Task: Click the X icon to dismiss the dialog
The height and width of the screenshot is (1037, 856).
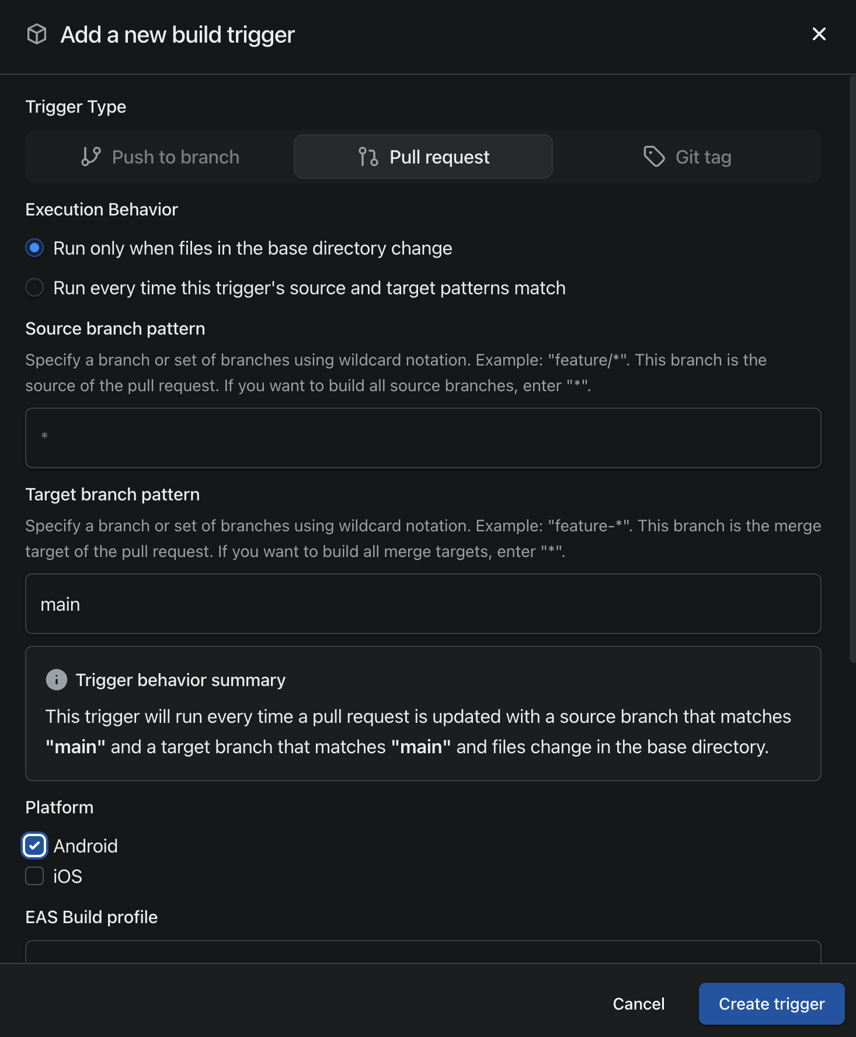Action: point(819,34)
